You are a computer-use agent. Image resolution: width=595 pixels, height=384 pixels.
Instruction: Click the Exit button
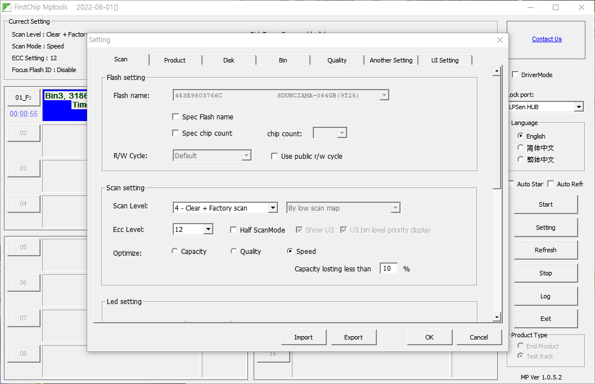point(546,319)
